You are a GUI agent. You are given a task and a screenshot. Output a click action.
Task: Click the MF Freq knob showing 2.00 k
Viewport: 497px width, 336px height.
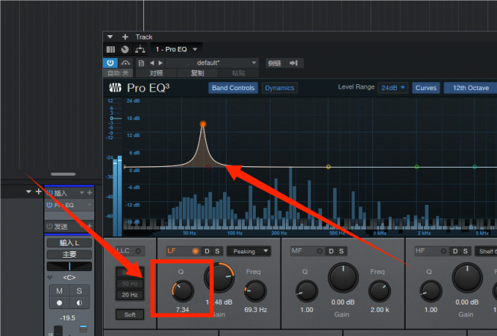coord(379,291)
